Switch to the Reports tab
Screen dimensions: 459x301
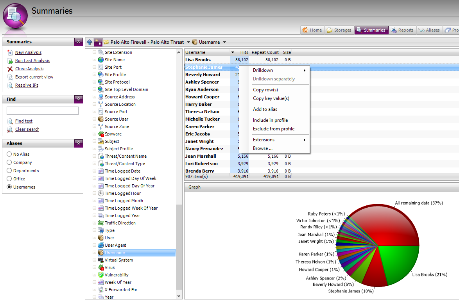(402, 30)
